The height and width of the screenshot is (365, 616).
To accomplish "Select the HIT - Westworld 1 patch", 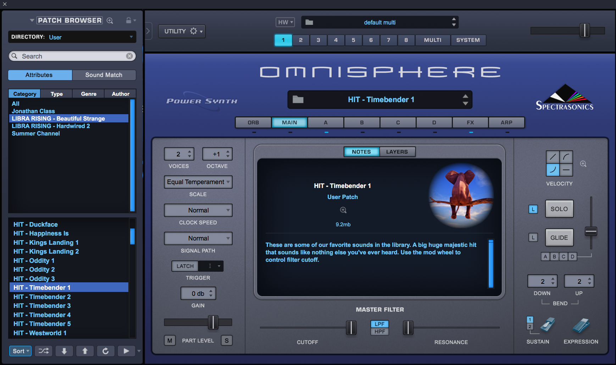I will (69, 333).
